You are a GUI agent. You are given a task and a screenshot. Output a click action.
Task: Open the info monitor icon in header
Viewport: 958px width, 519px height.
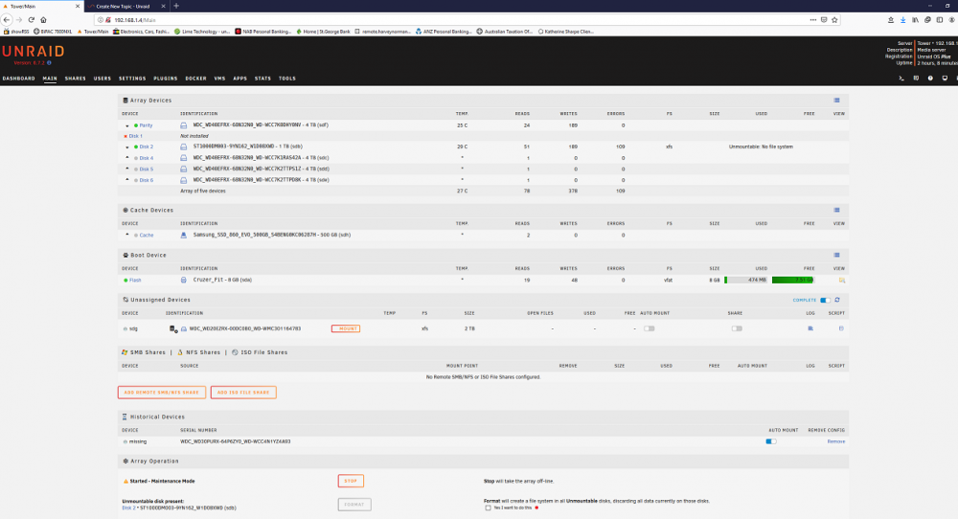coord(945,79)
